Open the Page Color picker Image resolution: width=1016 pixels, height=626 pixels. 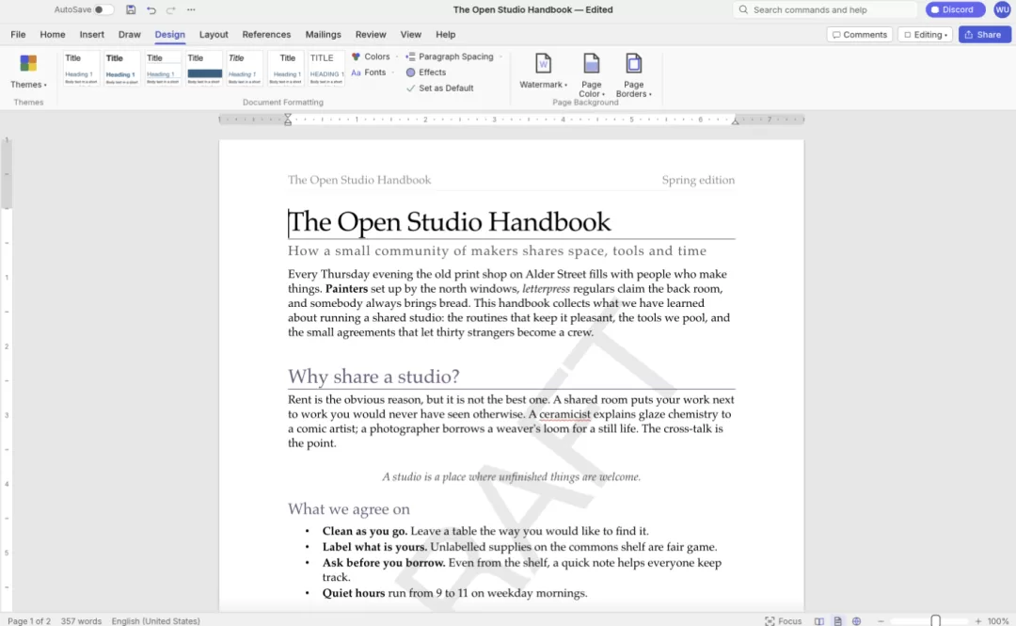pos(591,75)
